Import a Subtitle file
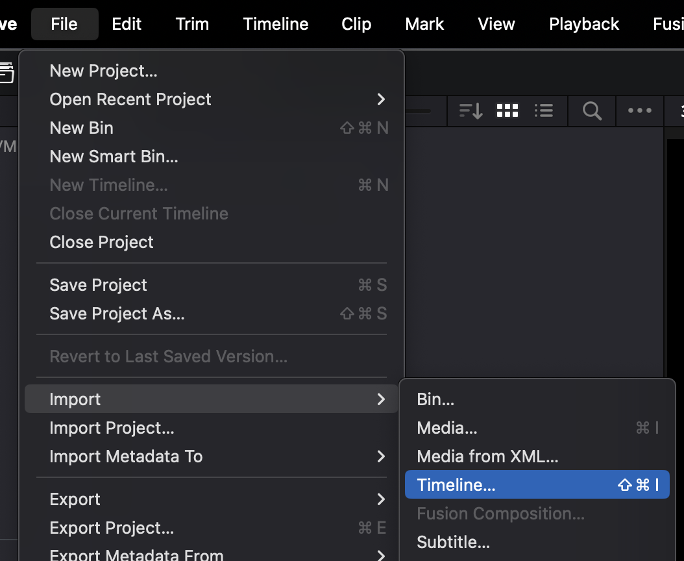The width and height of the screenshot is (684, 561). click(453, 542)
